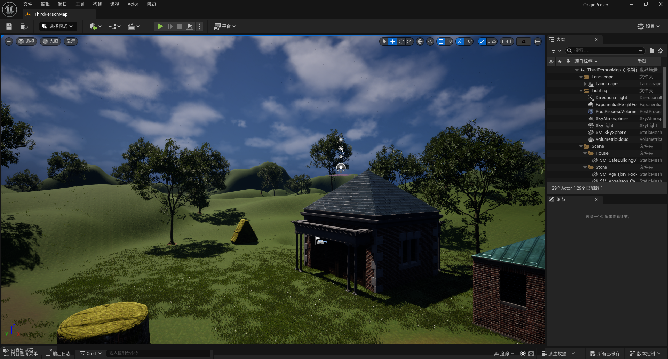Open the 构建 menu
The height and width of the screenshot is (359, 668).
(97, 4)
